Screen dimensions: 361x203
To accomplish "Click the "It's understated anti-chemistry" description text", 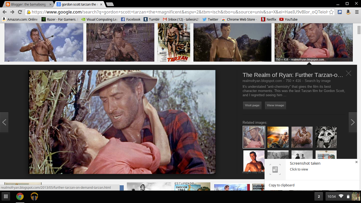I will 294,91.
